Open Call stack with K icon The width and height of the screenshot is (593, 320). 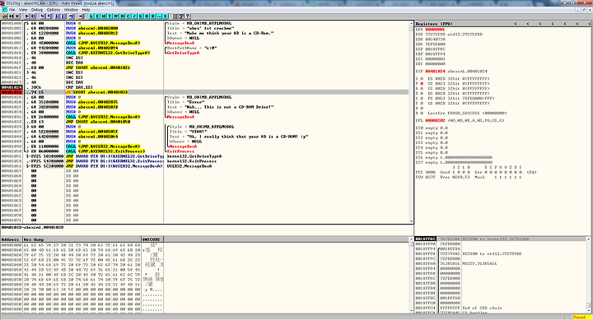coord(141,16)
